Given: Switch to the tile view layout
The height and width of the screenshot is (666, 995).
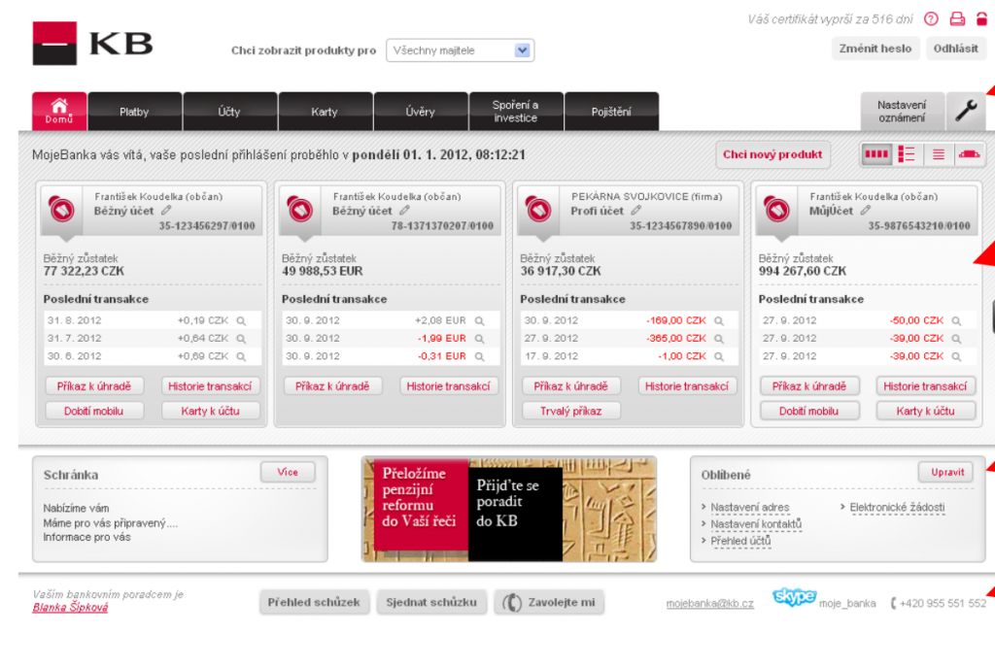Looking at the screenshot, I should (875, 153).
